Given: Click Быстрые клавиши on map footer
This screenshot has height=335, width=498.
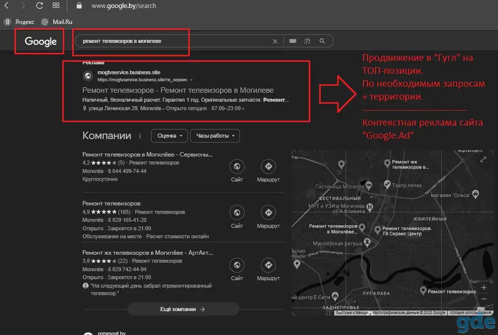Looking at the screenshot, I should (x=352, y=313).
